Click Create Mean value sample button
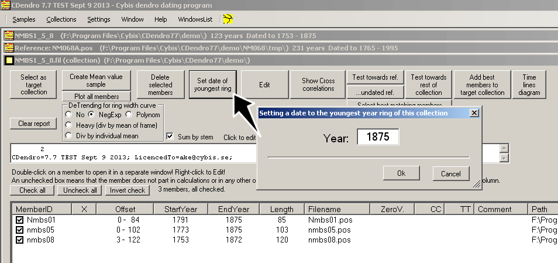Viewport: 558px width, 263px height. pyautogui.click(x=96, y=80)
